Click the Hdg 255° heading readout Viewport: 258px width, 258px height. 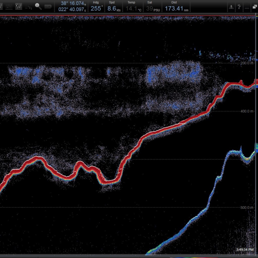pos(97,6)
